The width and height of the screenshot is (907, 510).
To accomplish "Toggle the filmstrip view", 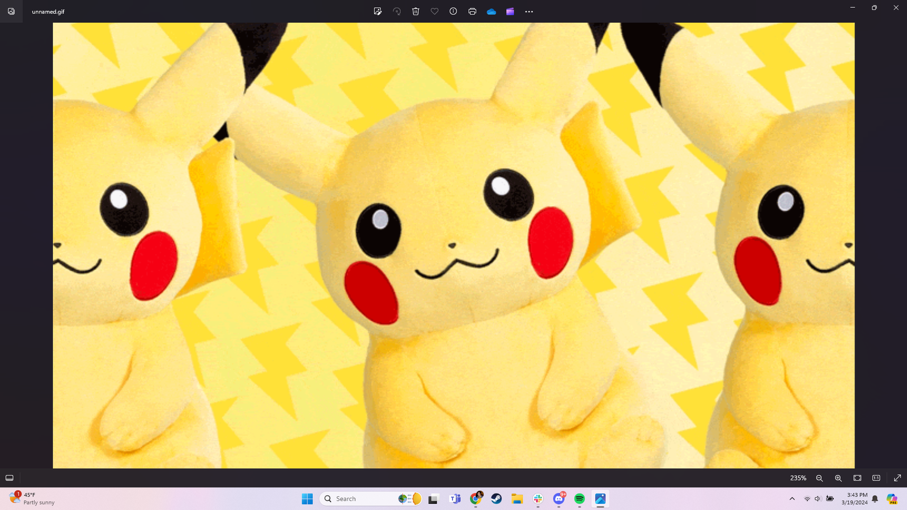I will 10,478.
